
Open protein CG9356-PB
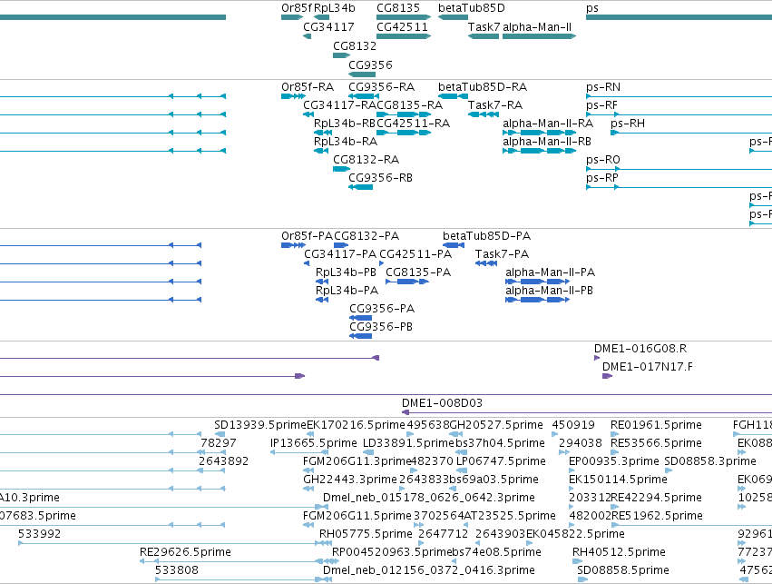pyautogui.click(x=381, y=328)
